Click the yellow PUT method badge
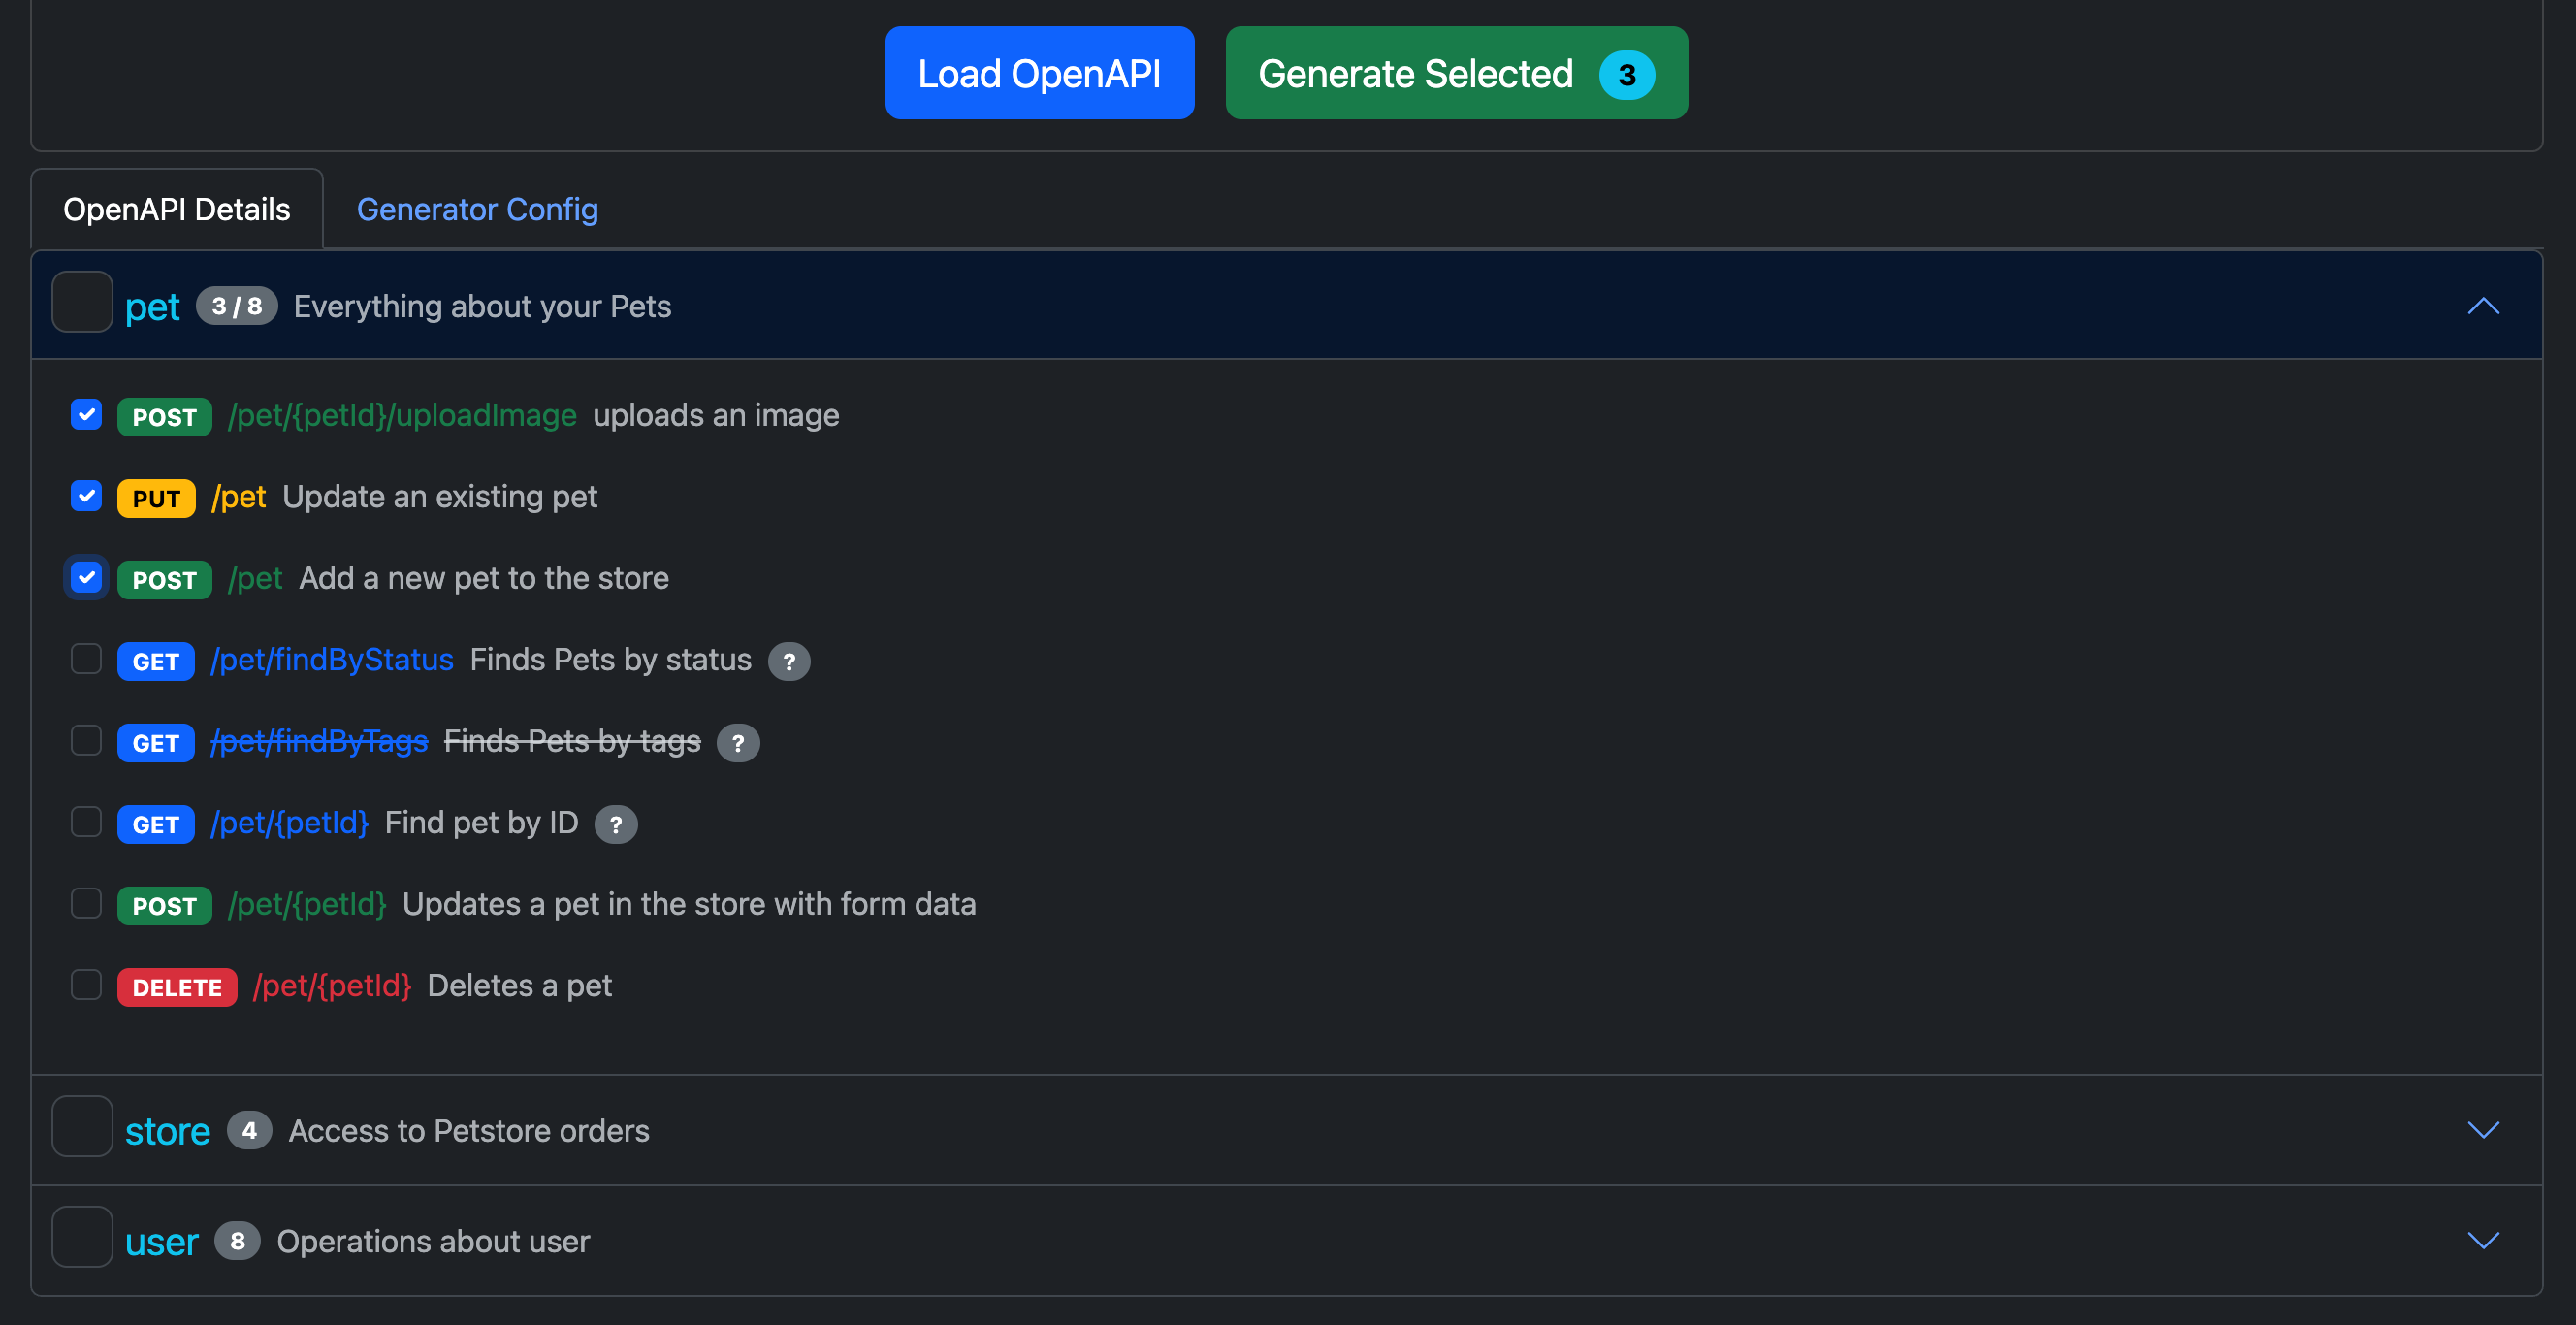Screen dimensions: 2576x1325 click(156, 498)
